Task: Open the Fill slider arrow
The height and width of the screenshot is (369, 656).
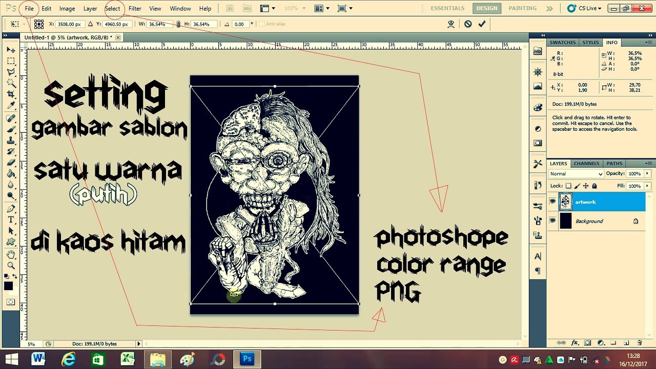Action: click(648, 186)
